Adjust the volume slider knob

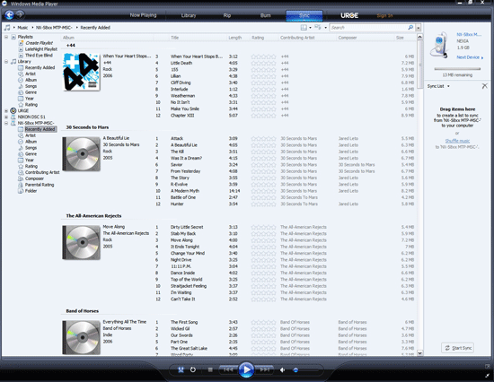[x=296, y=370]
